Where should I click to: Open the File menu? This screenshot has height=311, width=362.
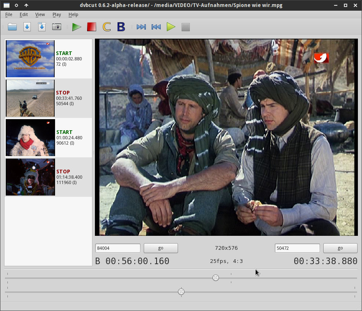pos(9,14)
